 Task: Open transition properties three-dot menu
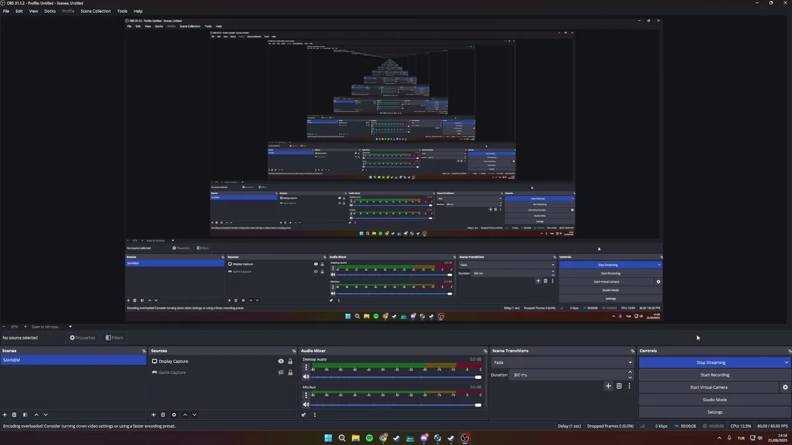[x=629, y=386]
